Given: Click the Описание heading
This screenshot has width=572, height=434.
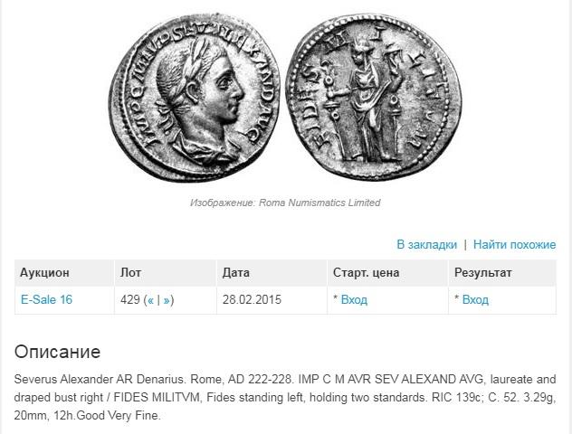Looking at the screenshot, I should pyautogui.click(x=57, y=352).
